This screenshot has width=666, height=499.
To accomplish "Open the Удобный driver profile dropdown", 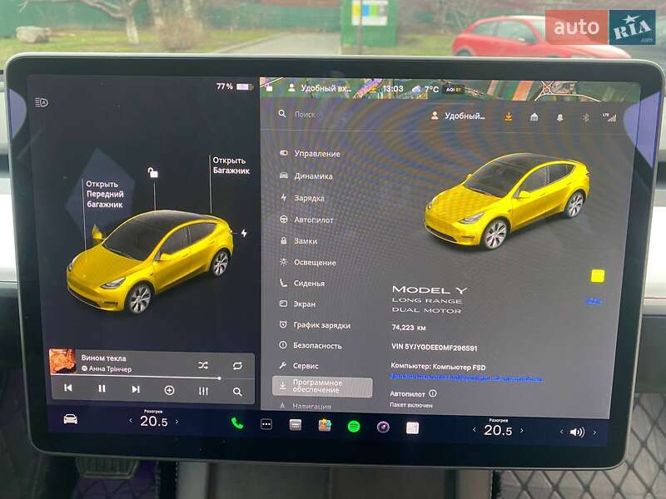I will 462,117.
